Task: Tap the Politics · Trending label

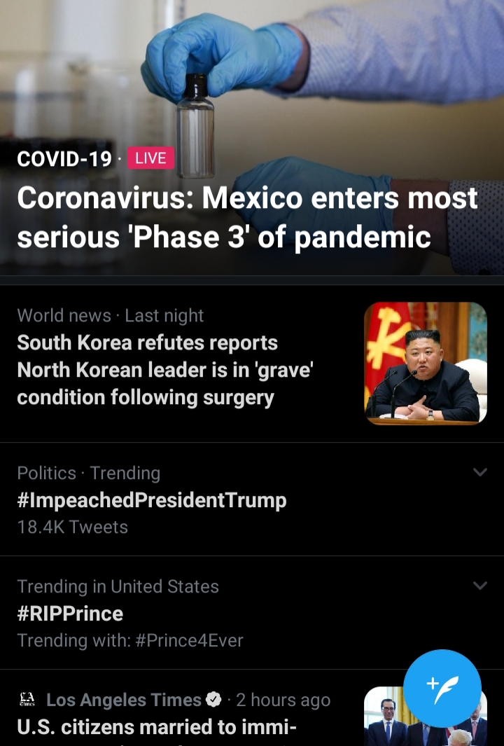Action: coord(88,474)
